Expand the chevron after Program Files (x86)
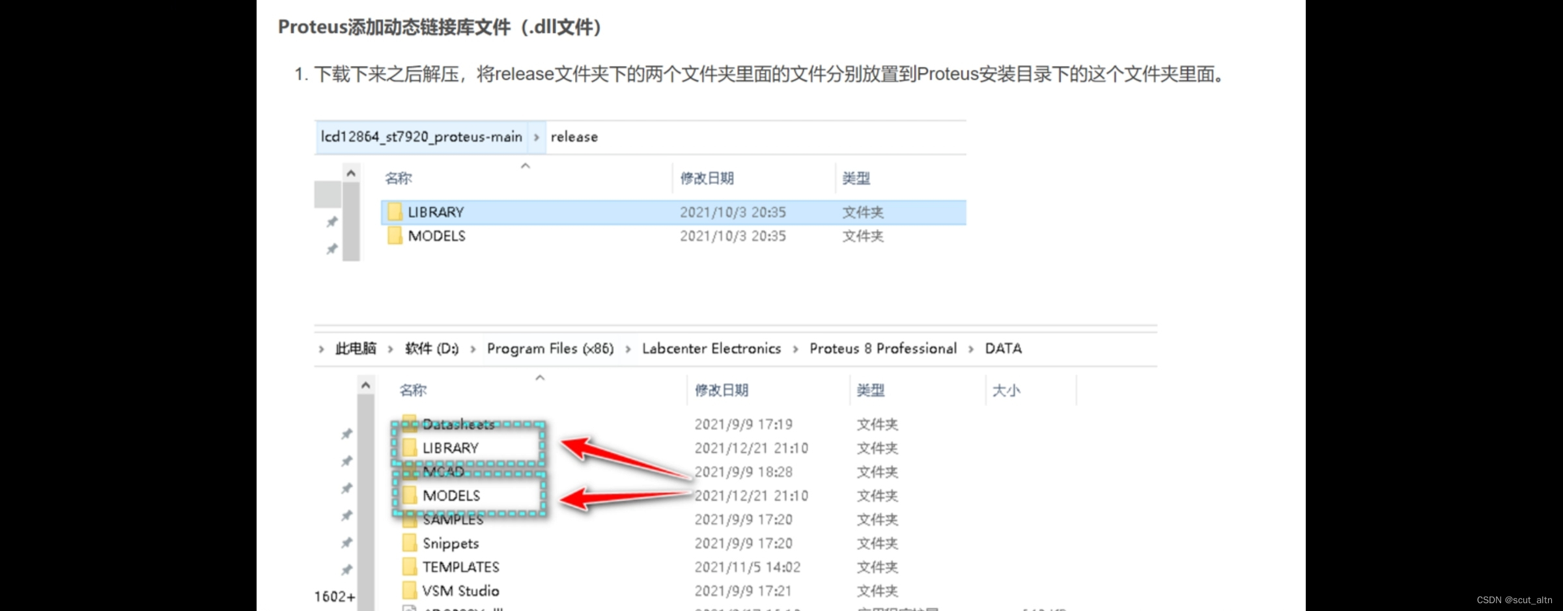Screen dimensions: 1563x611 point(628,349)
